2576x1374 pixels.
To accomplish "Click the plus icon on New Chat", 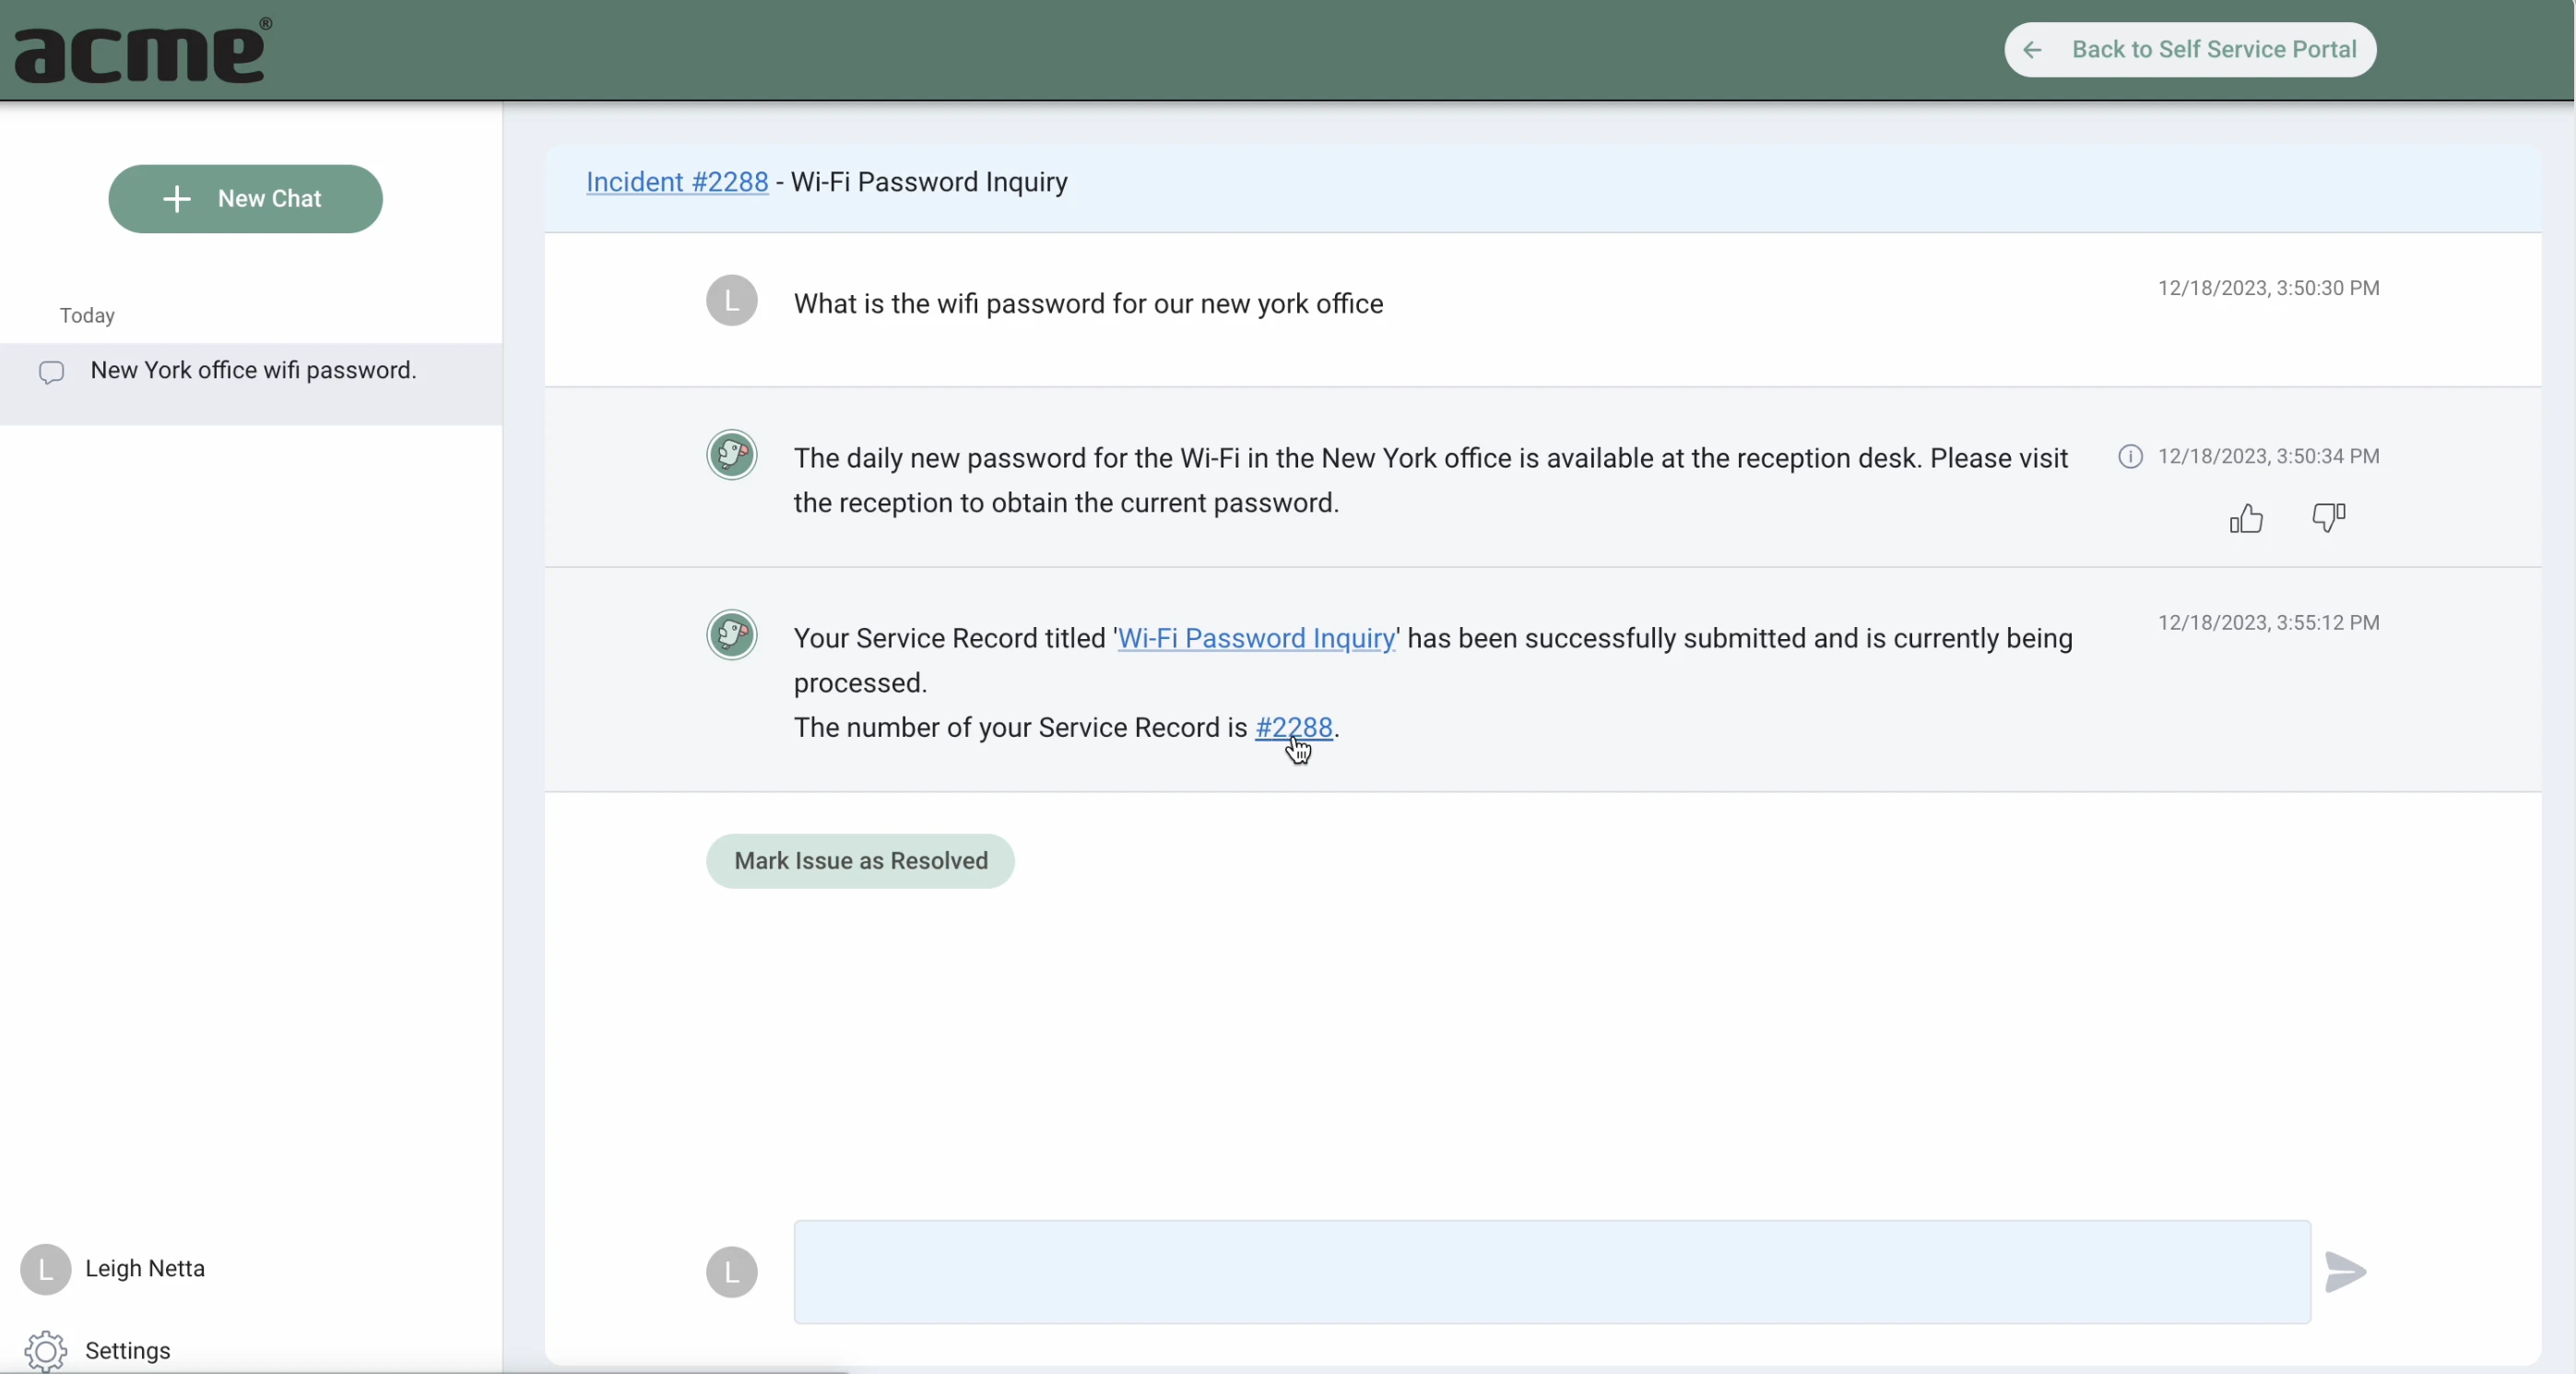I will [176, 199].
